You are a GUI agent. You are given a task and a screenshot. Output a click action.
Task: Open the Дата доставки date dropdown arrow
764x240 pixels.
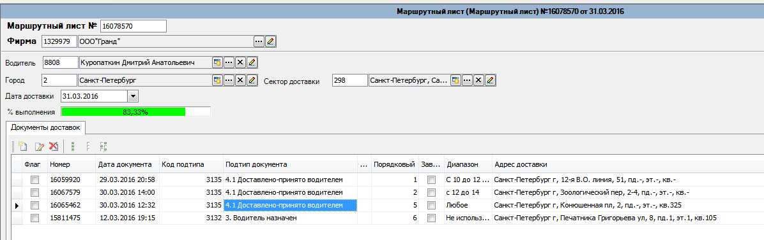click(x=133, y=96)
